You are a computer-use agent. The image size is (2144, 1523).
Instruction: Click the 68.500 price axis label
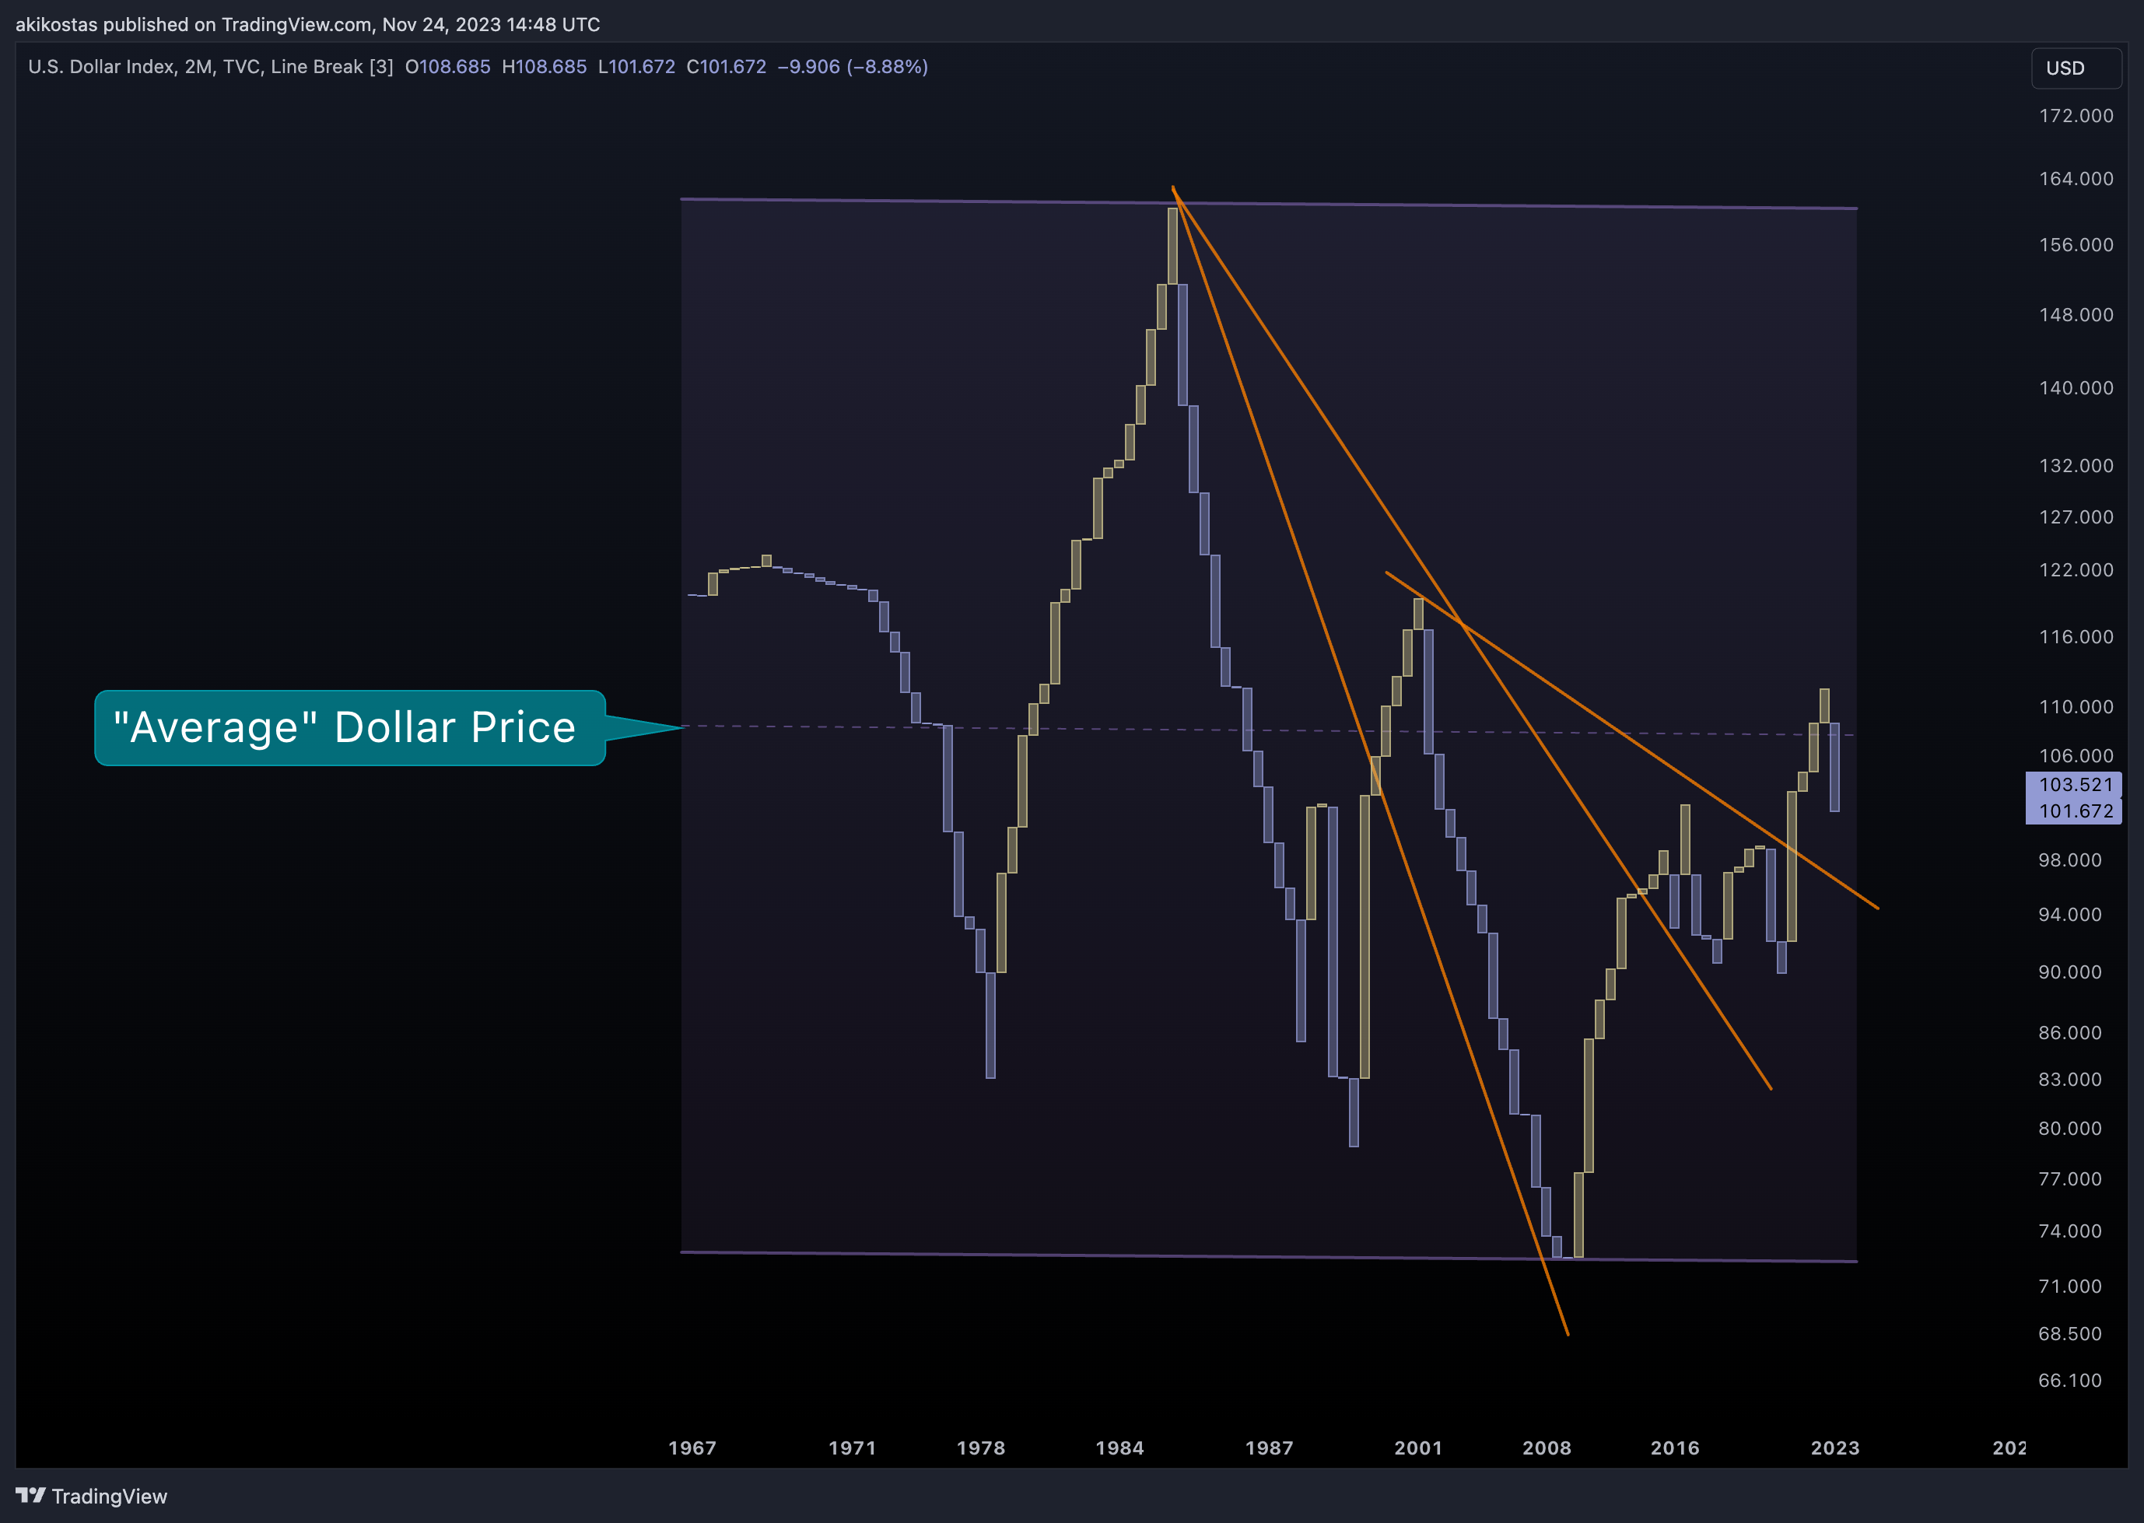pos(2070,1333)
